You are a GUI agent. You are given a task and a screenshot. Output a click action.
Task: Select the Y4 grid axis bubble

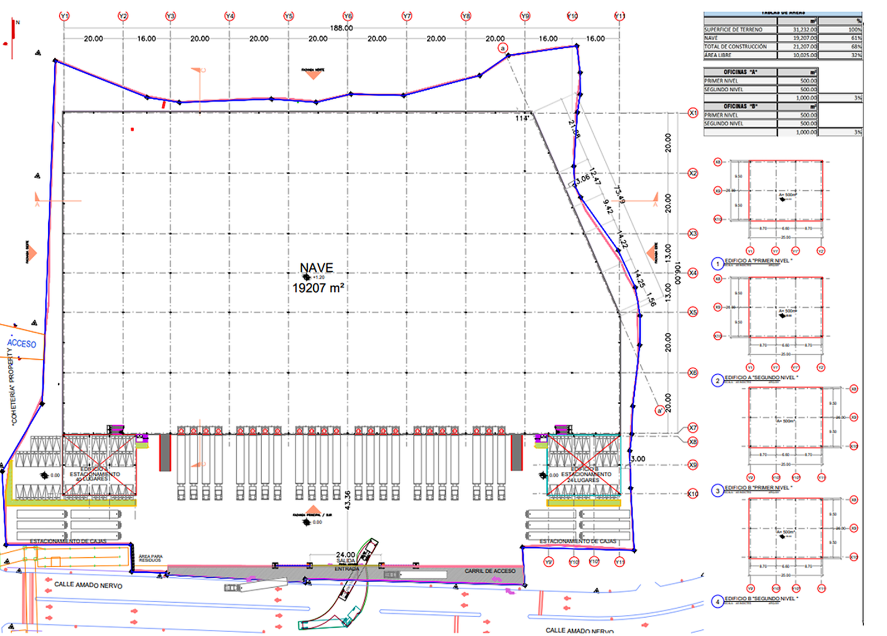pyautogui.click(x=230, y=16)
